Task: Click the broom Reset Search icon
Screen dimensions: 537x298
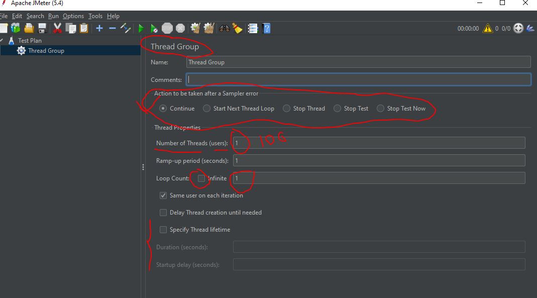Action: click(x=237, y=28)
